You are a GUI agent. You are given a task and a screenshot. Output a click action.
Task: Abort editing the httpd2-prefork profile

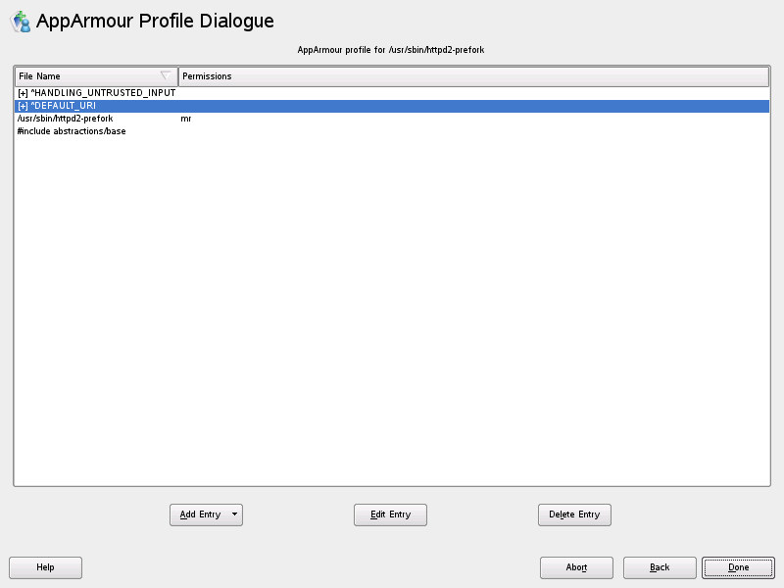pos(576,567)
